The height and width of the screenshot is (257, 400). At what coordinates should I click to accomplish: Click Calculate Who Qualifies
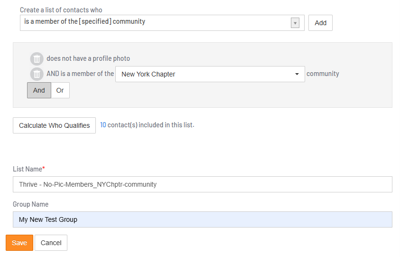tap(54, 125)
